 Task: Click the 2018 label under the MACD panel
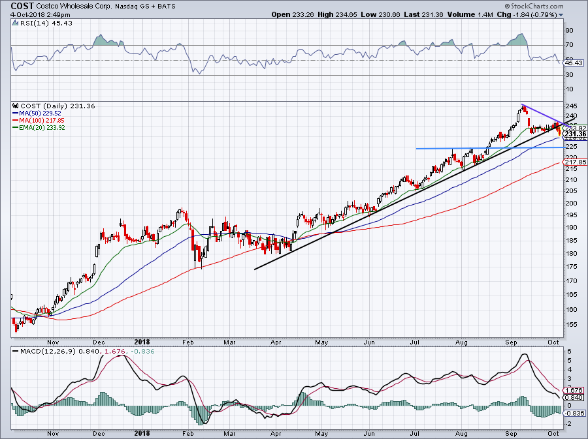point(142,433)
